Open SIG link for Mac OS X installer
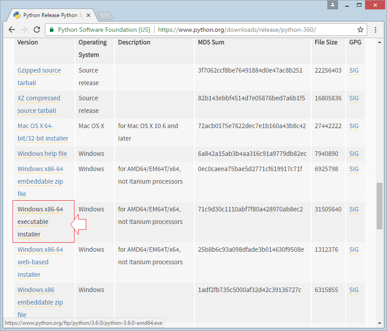This screenshot has height=331, width=387. 354,126
